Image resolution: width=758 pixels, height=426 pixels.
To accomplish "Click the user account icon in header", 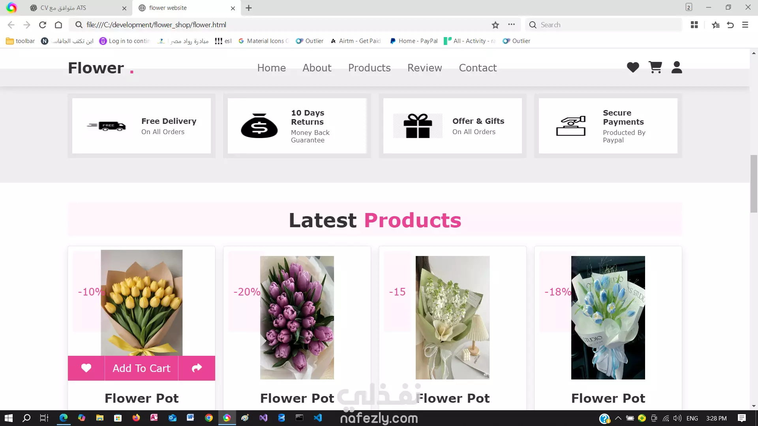I will click(x=677, y=67).
